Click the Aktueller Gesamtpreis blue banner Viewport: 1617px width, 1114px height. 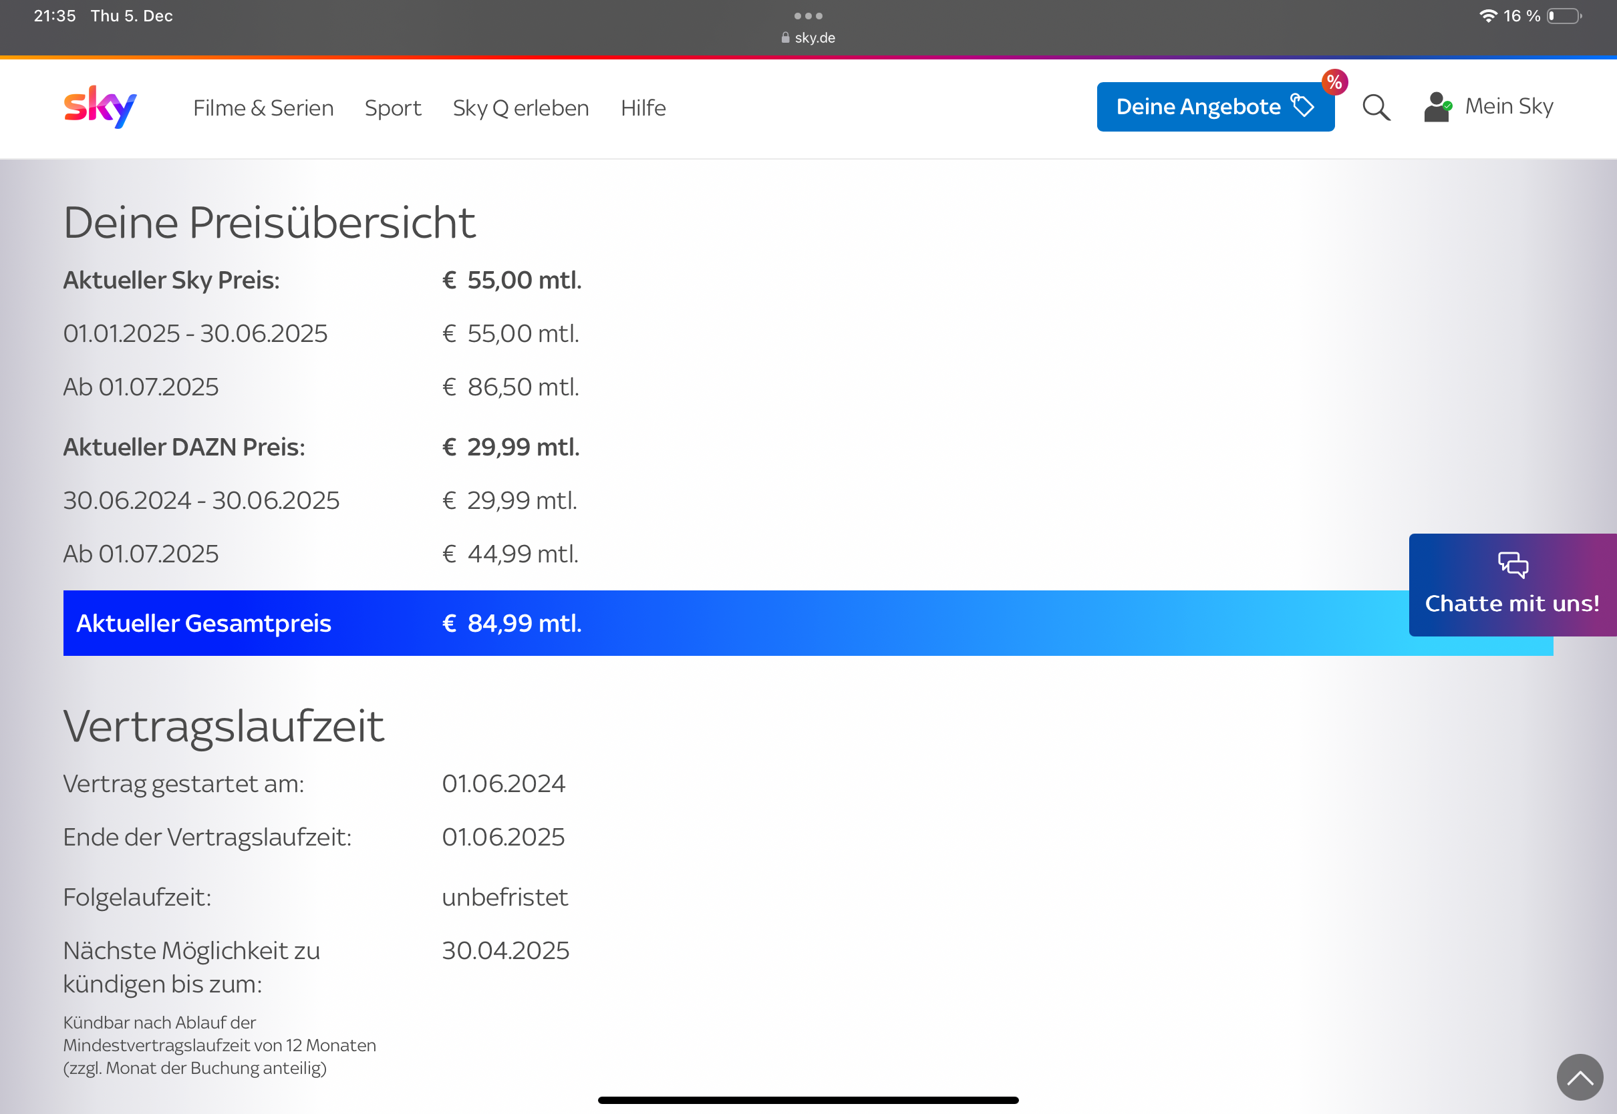(733, 622)
